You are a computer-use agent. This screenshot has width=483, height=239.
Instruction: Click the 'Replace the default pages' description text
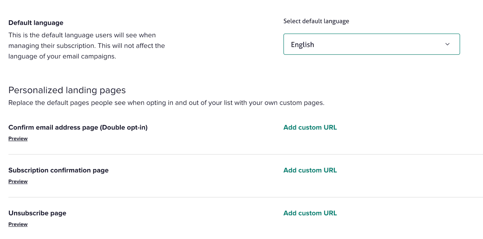[x=166, y=103]
